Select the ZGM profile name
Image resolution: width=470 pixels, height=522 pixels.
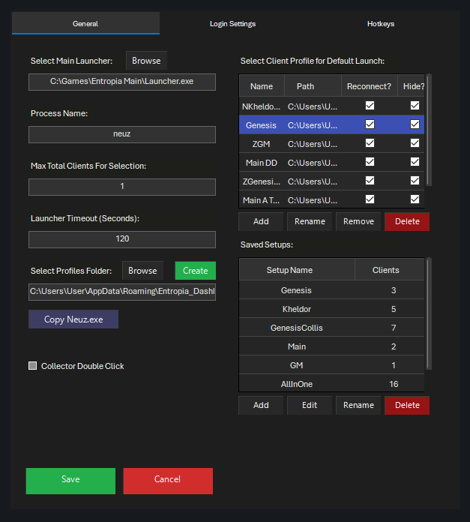point(261,144)
